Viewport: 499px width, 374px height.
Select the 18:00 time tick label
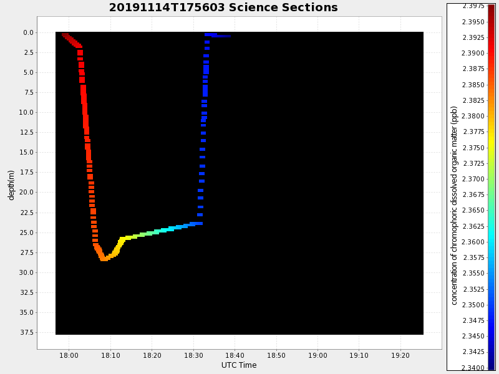pos(69,355)
